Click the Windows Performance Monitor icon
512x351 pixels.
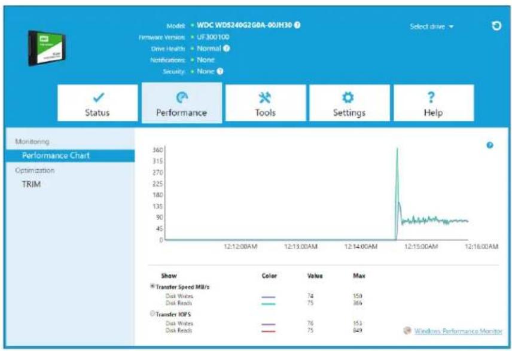407,331
